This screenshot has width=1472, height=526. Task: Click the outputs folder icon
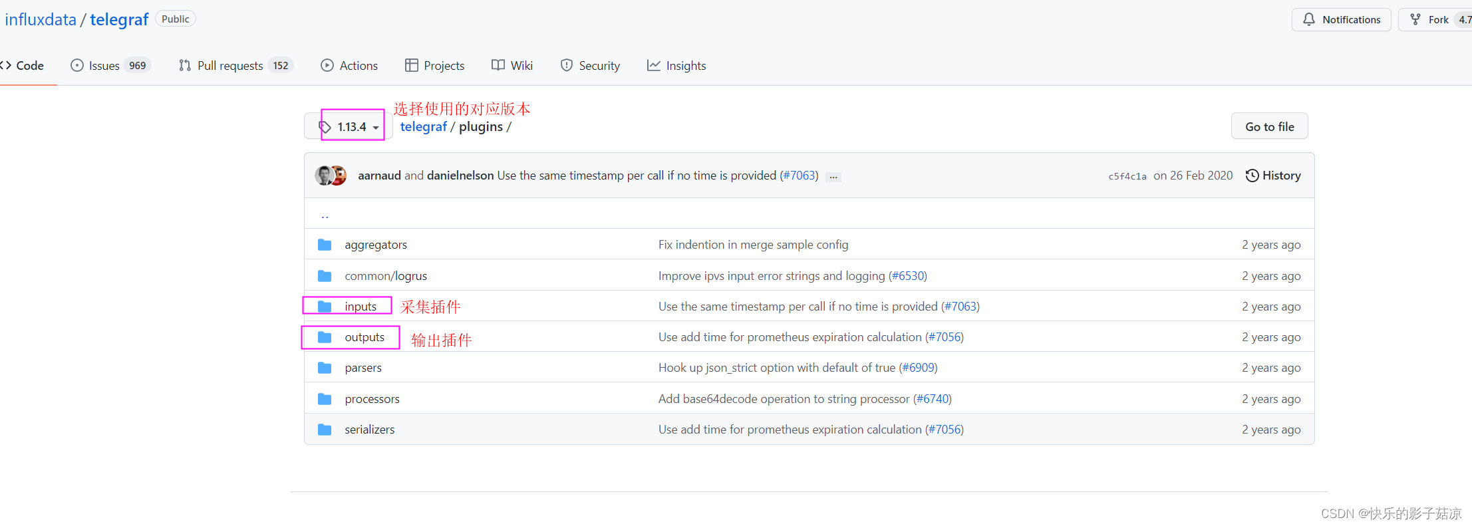click(325, 337)
